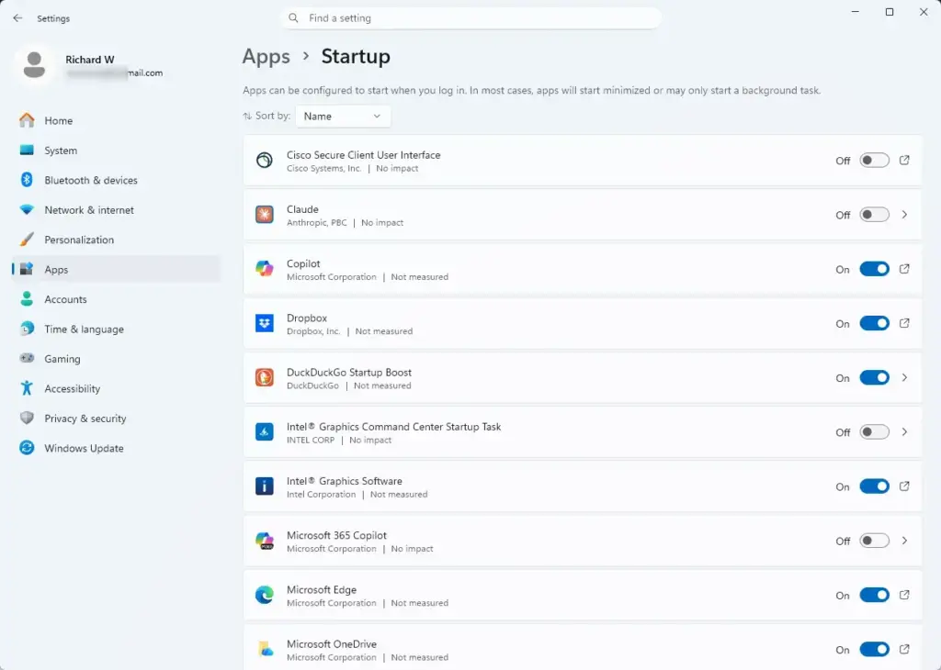
Task: Enable Microsoft 365 Copilot startup toggle
Action: click(874, 541)
